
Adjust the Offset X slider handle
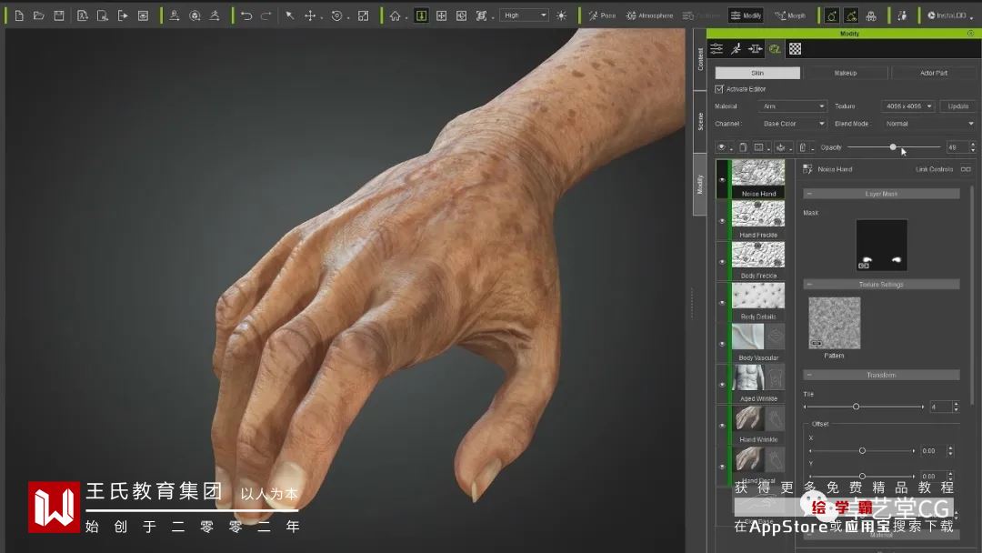[x=862, y=451]
